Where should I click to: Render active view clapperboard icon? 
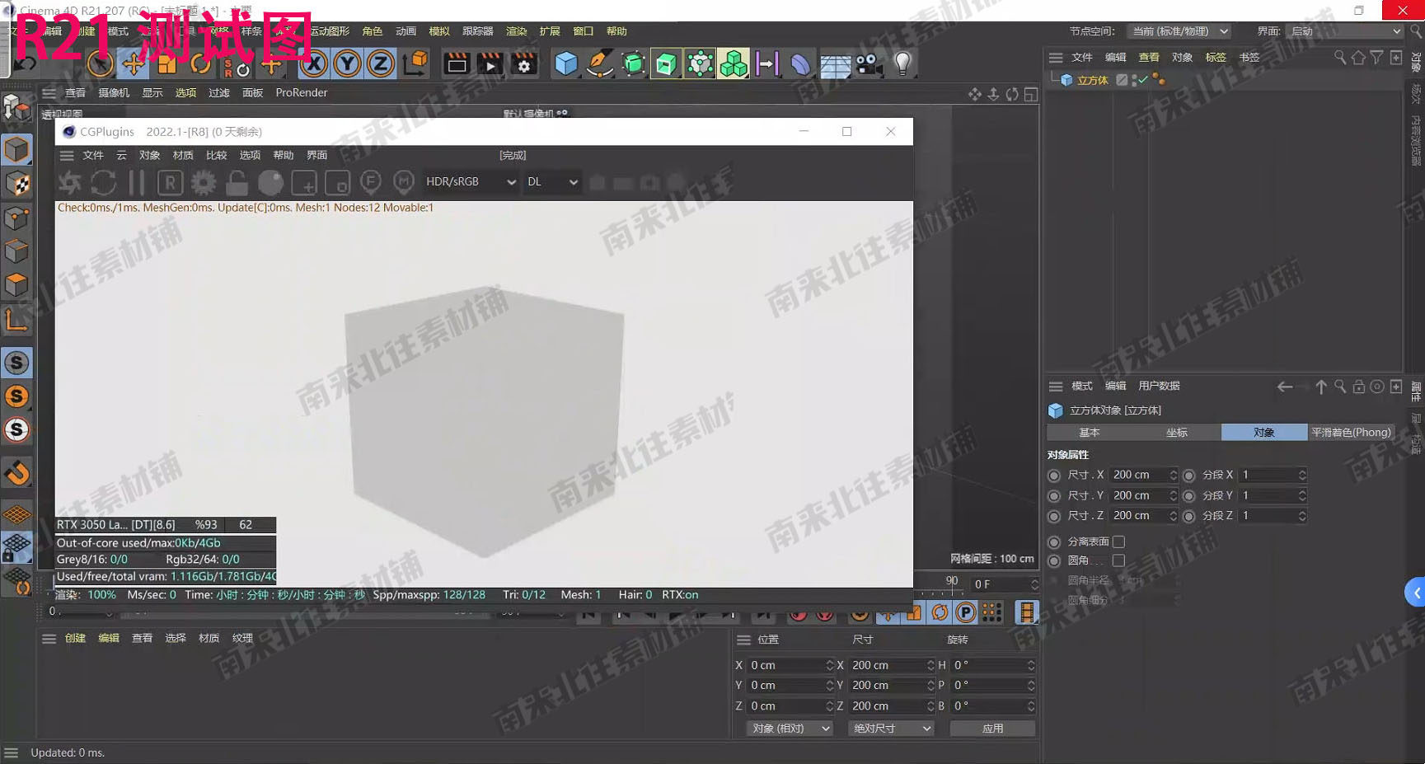pos(456,63)
